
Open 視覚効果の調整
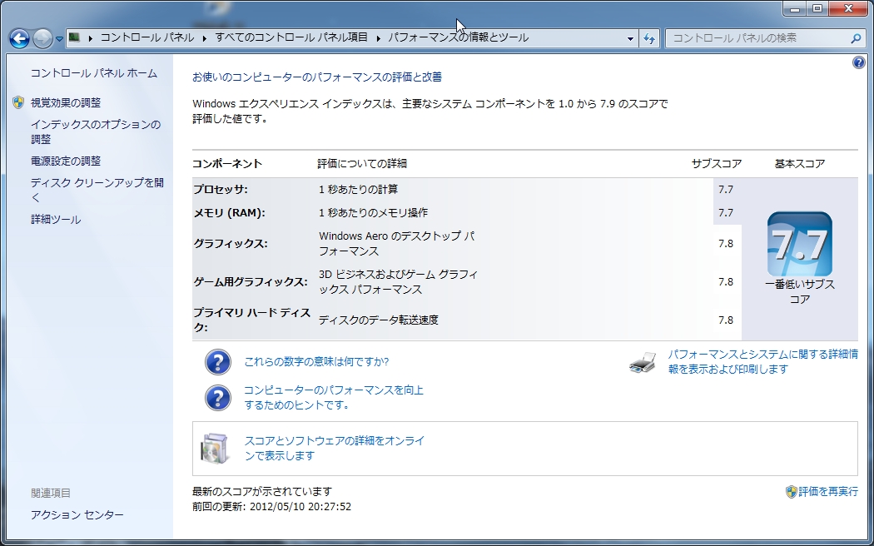click(x=66, y=102)
